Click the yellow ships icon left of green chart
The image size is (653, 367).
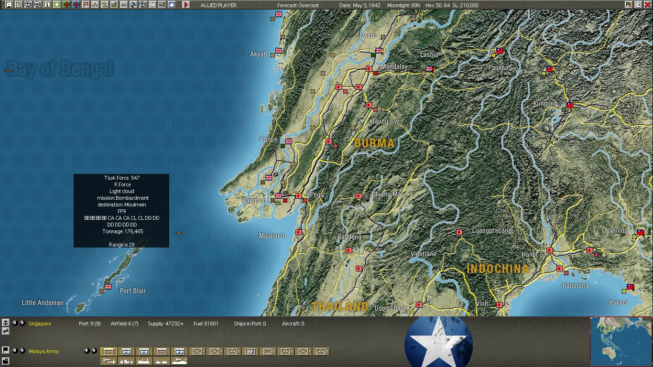pos(105,5)
